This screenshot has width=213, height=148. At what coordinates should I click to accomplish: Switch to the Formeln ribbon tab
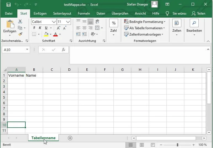[x=84, y=14]
